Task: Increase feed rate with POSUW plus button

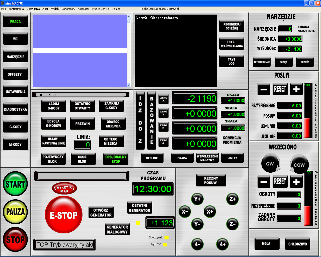Action: pyautogui.click(x=296, y=89)
